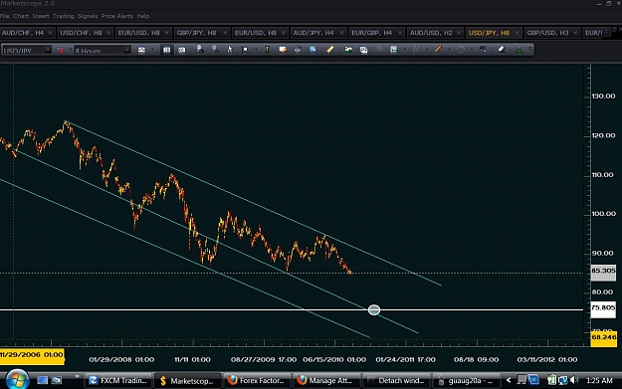Expand the arrow next to the ellipse tool
The width and height of the screenshot is (622, 389).
tap(472, 50)
